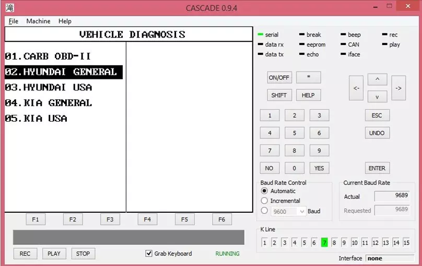The image size is (422, 266).
Task: Select 04.KIA GENERAL from the list
Action: (x=49, y=103)
